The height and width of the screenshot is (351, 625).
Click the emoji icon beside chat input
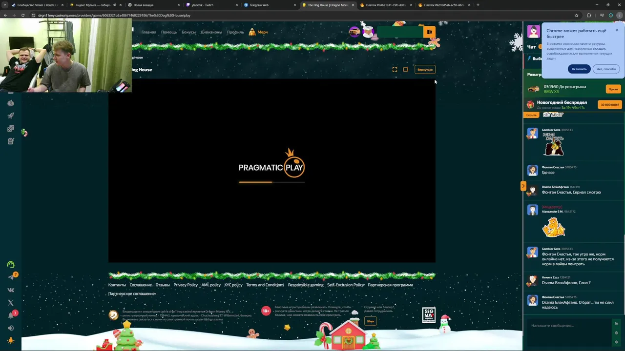[x=616, y=332]
